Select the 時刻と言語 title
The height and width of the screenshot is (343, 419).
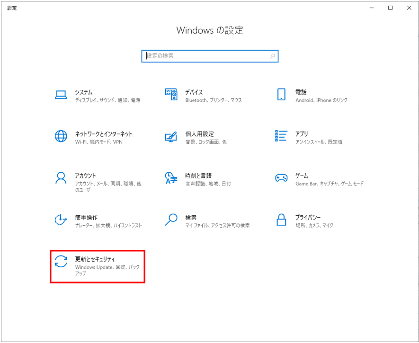point(198,176)
